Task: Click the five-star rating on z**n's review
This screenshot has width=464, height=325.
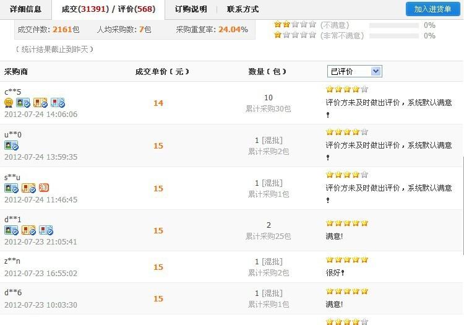Action: [346, 260]
